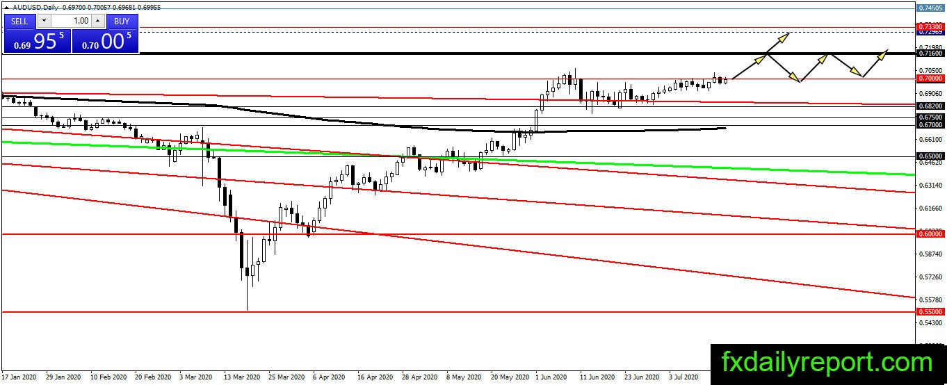Select the 0.68200 price level label
The image size is (947, 385).
tap(930, 106)
